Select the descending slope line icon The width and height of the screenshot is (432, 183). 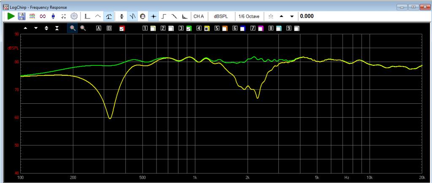[174, 16]
